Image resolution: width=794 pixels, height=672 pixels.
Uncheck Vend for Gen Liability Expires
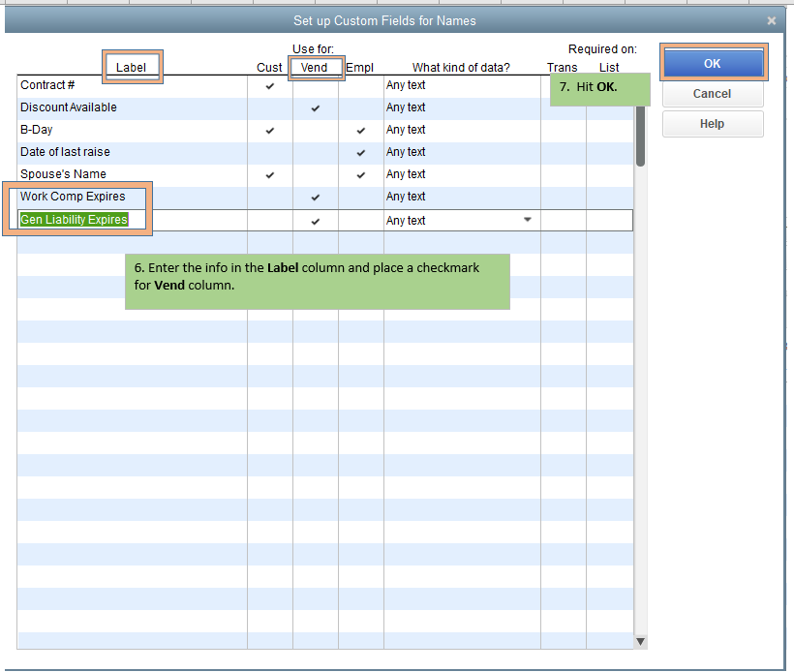(316, 221)
